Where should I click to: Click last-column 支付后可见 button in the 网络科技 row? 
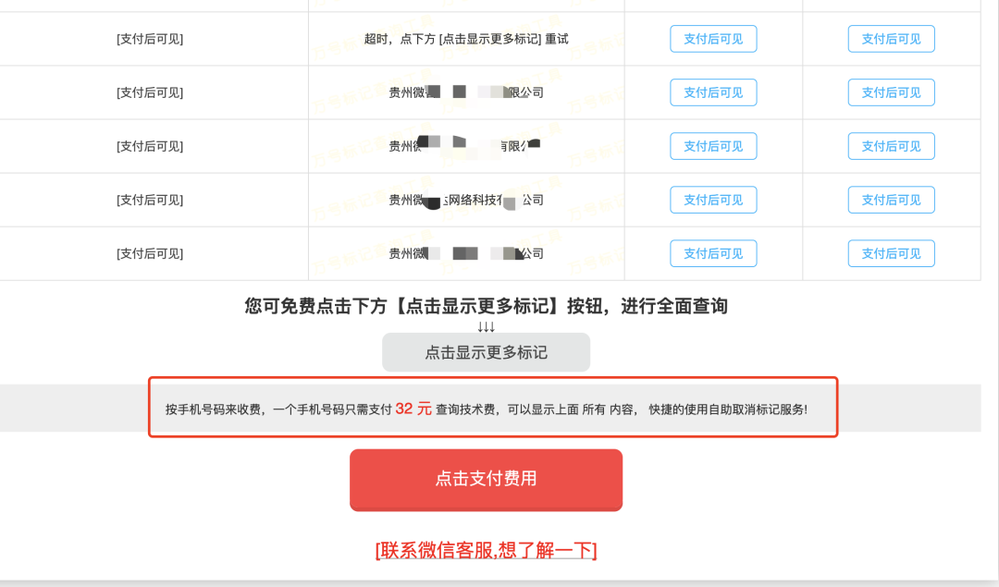tap(892, 200)
